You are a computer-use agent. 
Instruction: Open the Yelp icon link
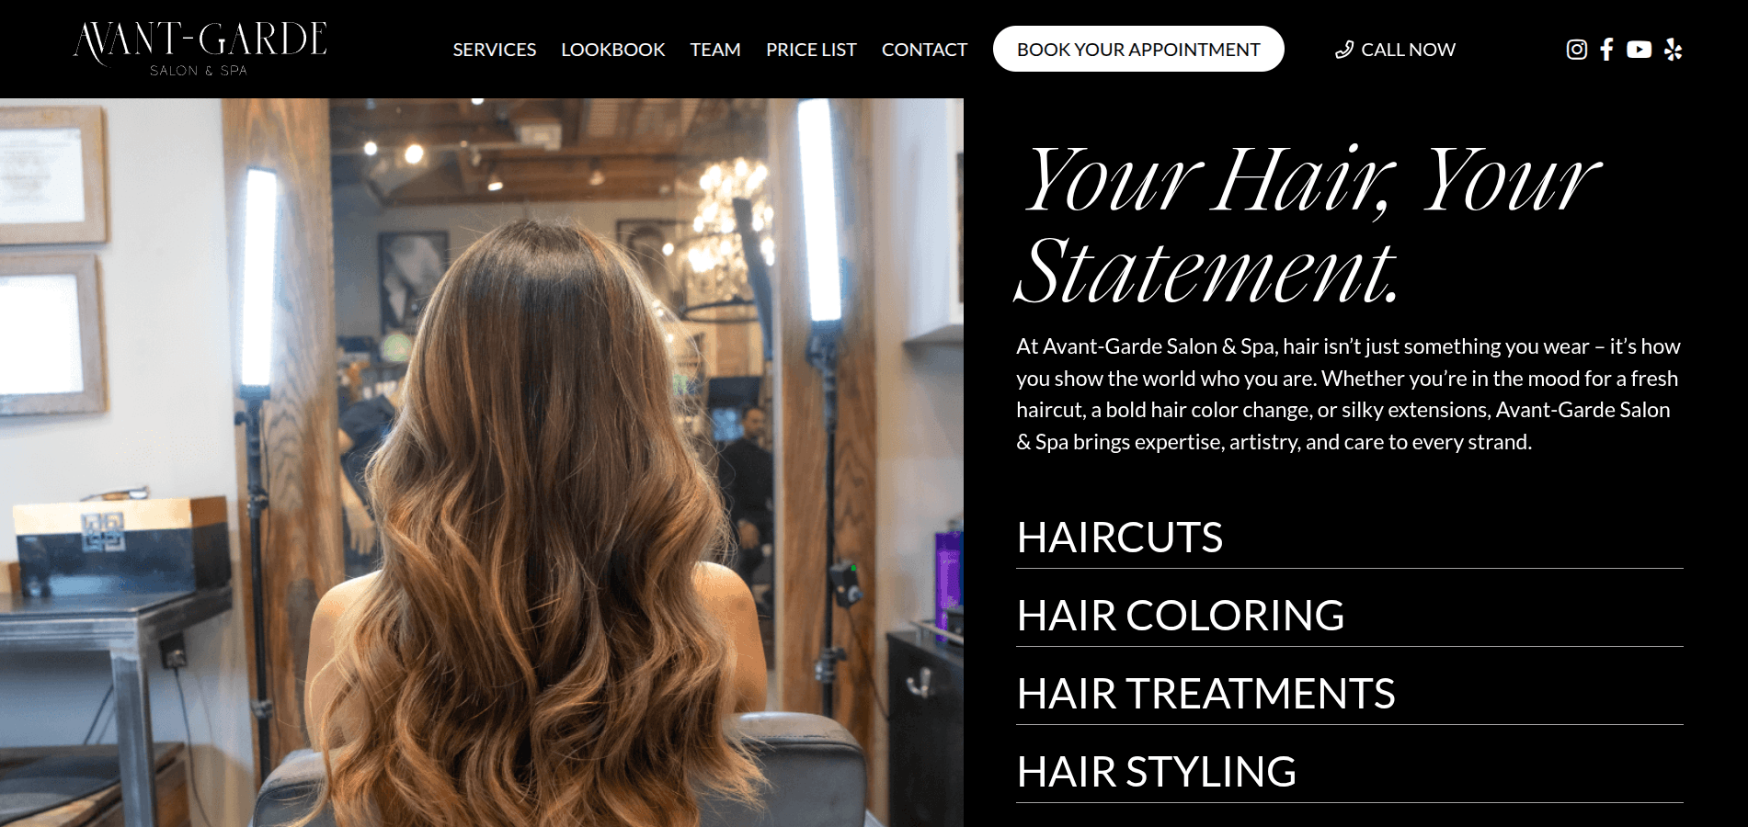1674,50
